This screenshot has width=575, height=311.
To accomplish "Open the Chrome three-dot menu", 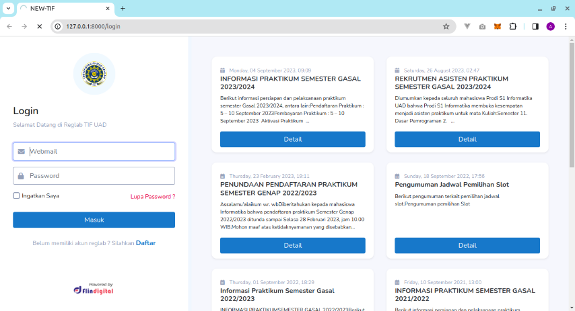I will point(566,26).
